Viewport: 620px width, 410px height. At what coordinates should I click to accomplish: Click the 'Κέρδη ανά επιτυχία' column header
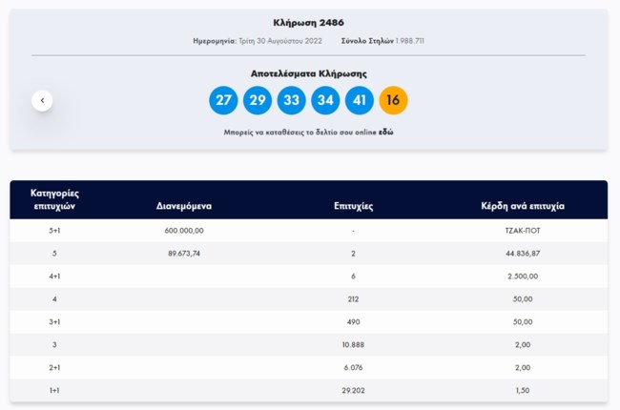point(524,205)
